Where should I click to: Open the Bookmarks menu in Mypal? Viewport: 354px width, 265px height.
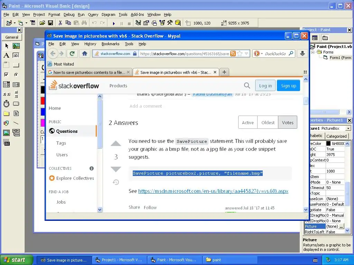(110, 44)
